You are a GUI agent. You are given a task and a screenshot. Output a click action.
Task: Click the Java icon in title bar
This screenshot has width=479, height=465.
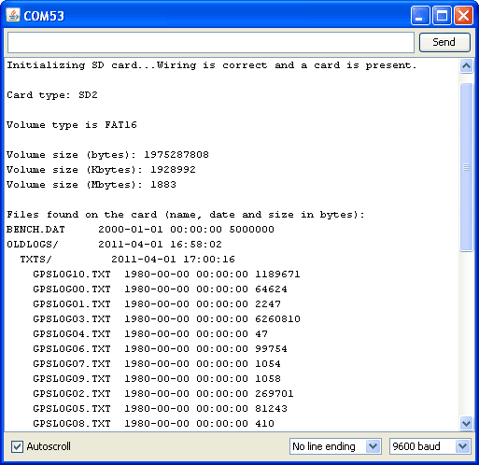click(x=13, y=15)
